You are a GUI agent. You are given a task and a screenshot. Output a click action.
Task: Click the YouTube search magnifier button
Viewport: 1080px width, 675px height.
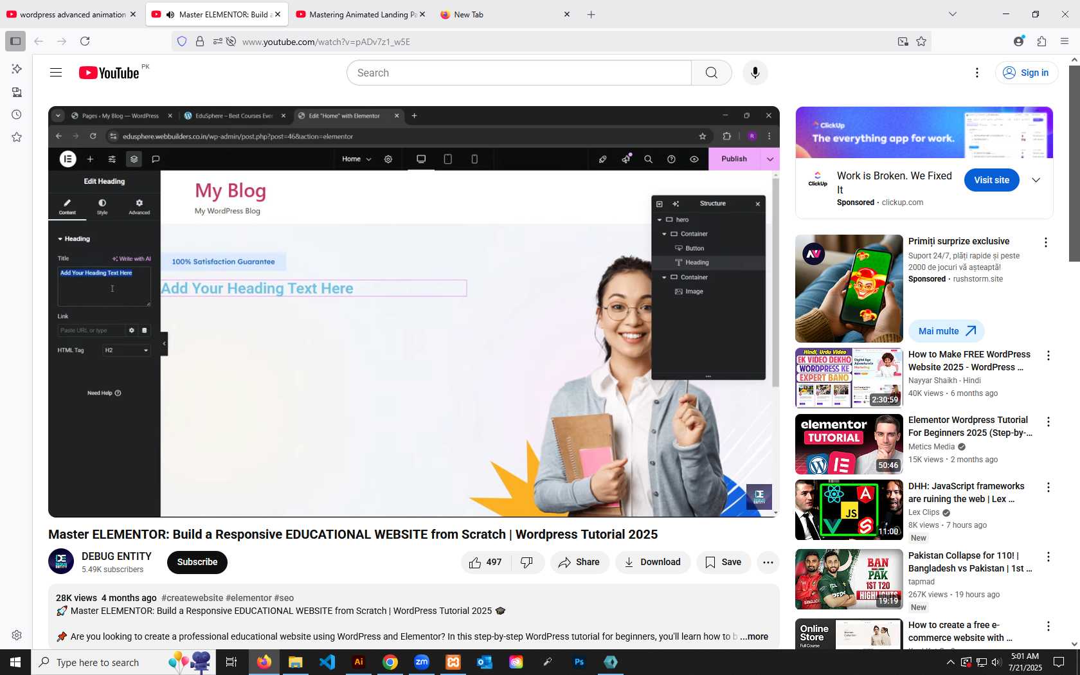[711, 73]
